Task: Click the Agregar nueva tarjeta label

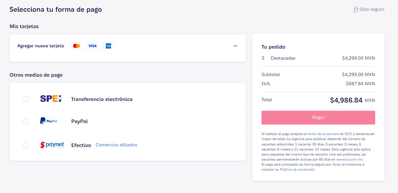Action: (40, 46)
